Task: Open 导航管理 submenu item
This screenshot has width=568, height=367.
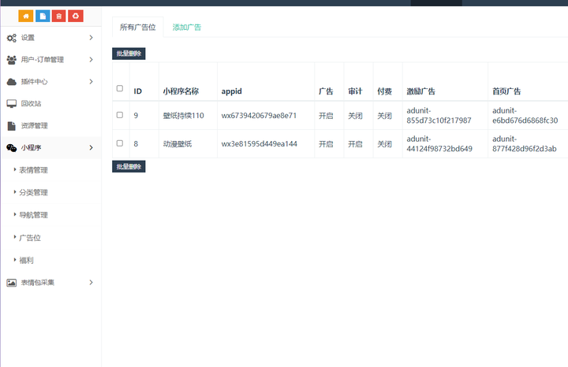Action: coord(33,215)
